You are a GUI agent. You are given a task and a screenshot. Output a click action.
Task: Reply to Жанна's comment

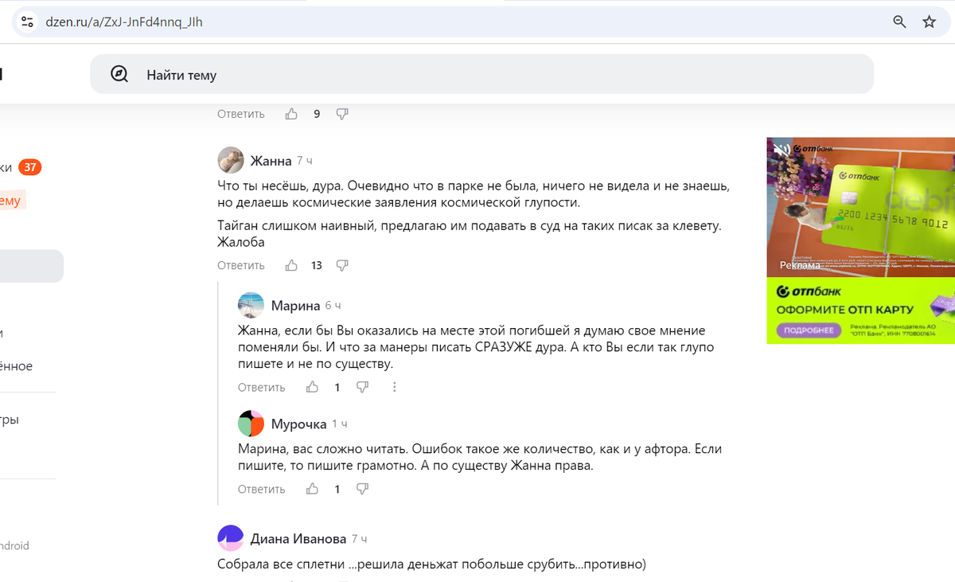coord(240,265)
